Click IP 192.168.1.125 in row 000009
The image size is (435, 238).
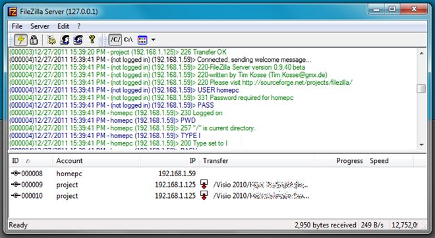point(175,185)
